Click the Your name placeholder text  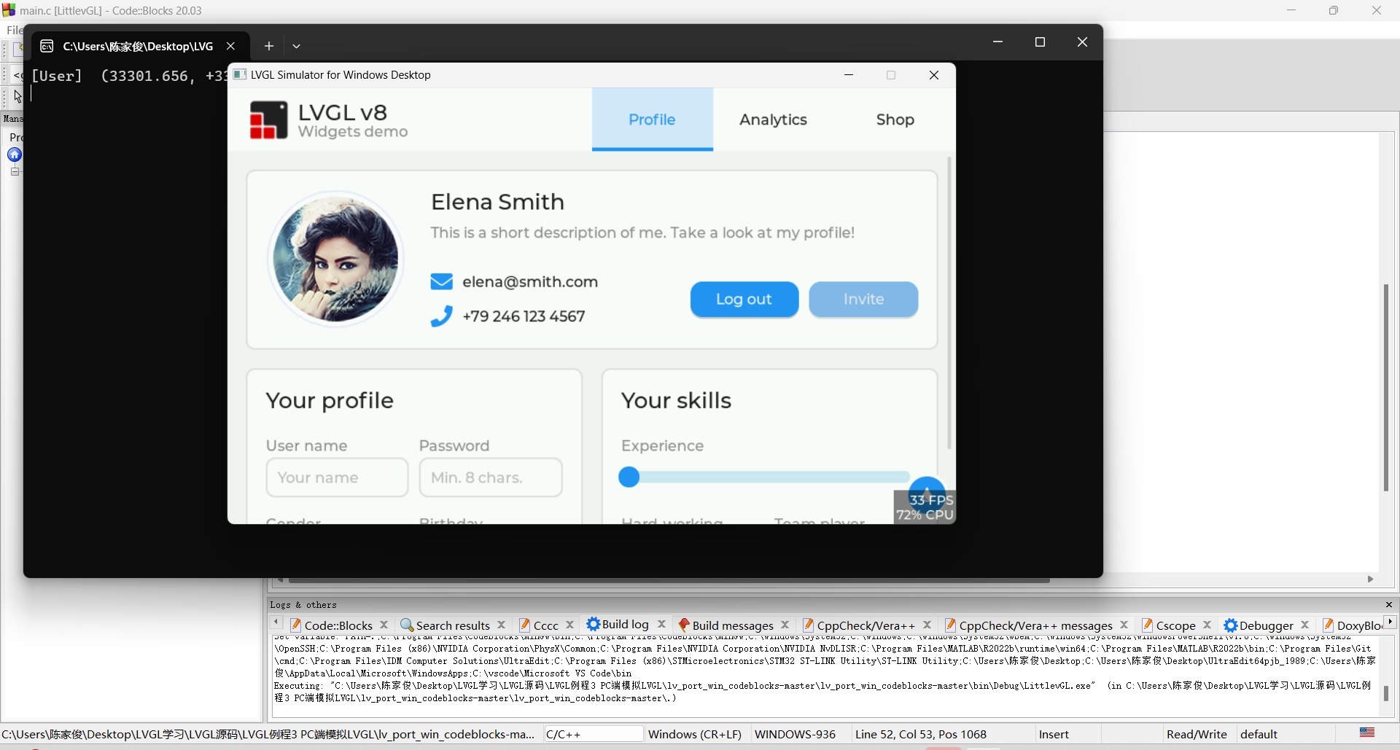(x=318, y=477)
